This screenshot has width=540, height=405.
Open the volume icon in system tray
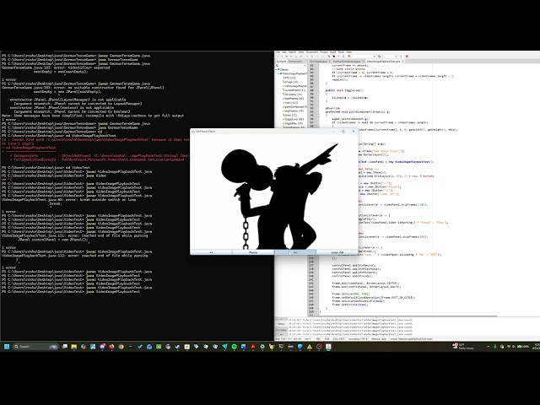514,347
